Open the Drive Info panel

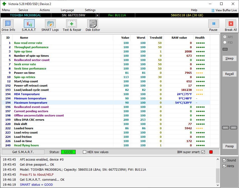[8, 25]
